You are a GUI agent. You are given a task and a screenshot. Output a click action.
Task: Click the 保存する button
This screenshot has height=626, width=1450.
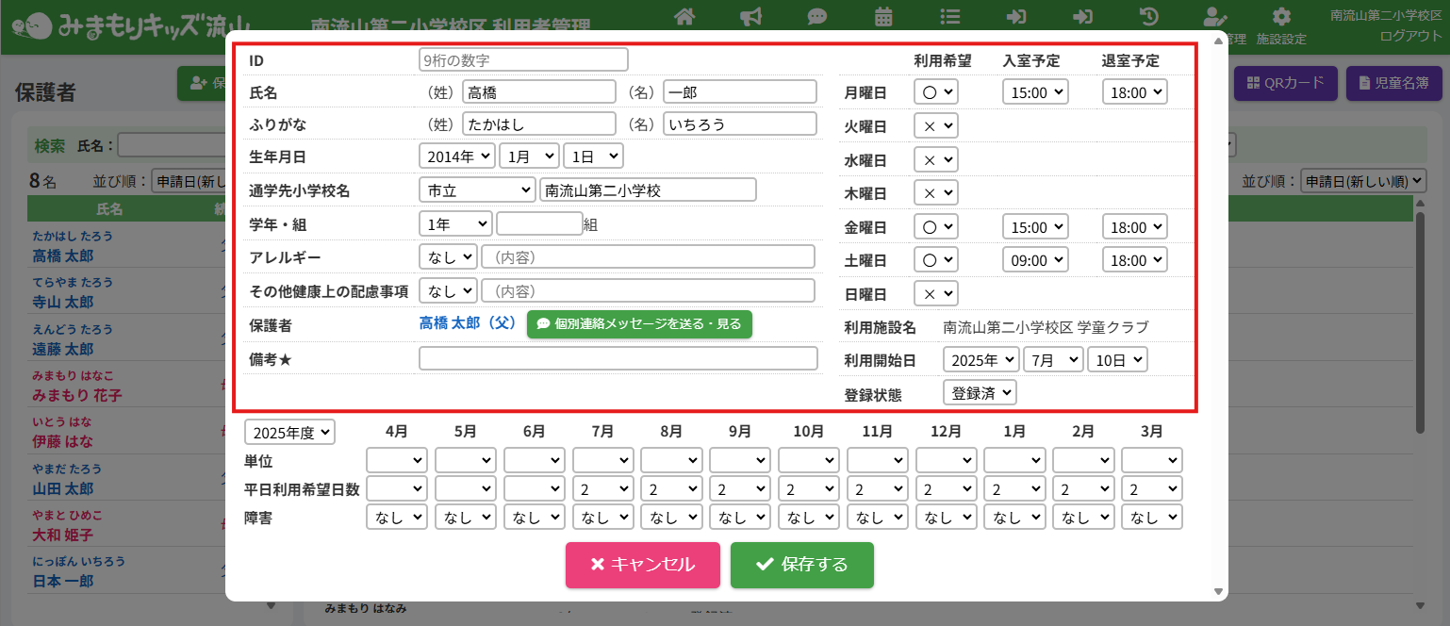coord(801,565)
